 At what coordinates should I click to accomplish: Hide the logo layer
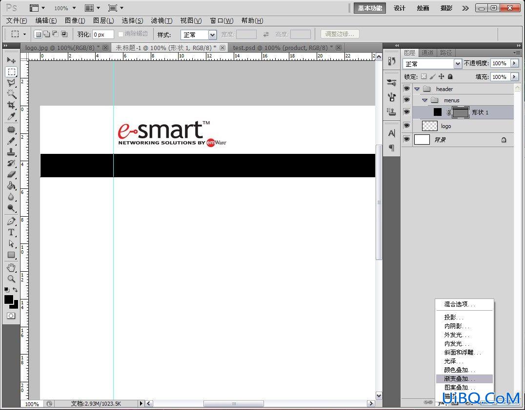pos(406,126)
